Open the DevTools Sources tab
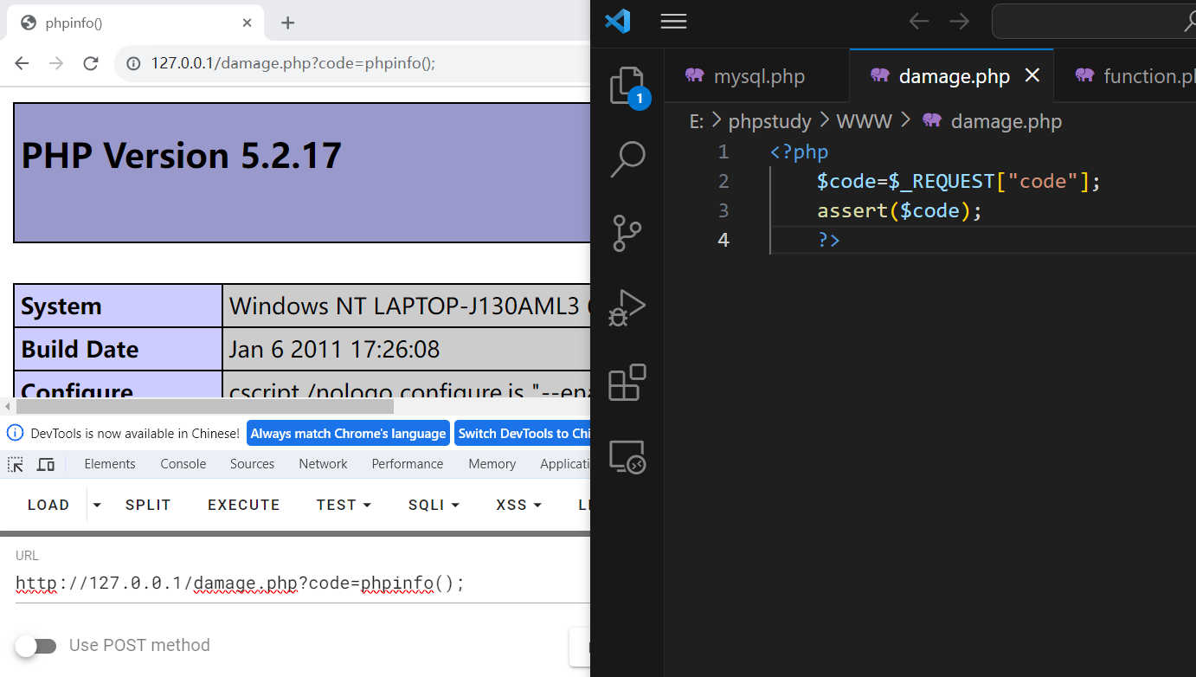 click(x=252, y=464)
